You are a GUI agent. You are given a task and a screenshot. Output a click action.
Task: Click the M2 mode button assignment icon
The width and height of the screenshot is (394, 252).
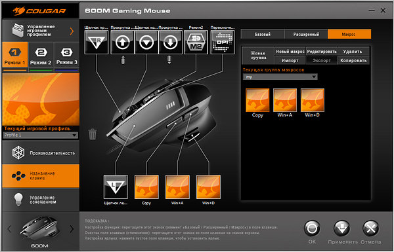196,42
